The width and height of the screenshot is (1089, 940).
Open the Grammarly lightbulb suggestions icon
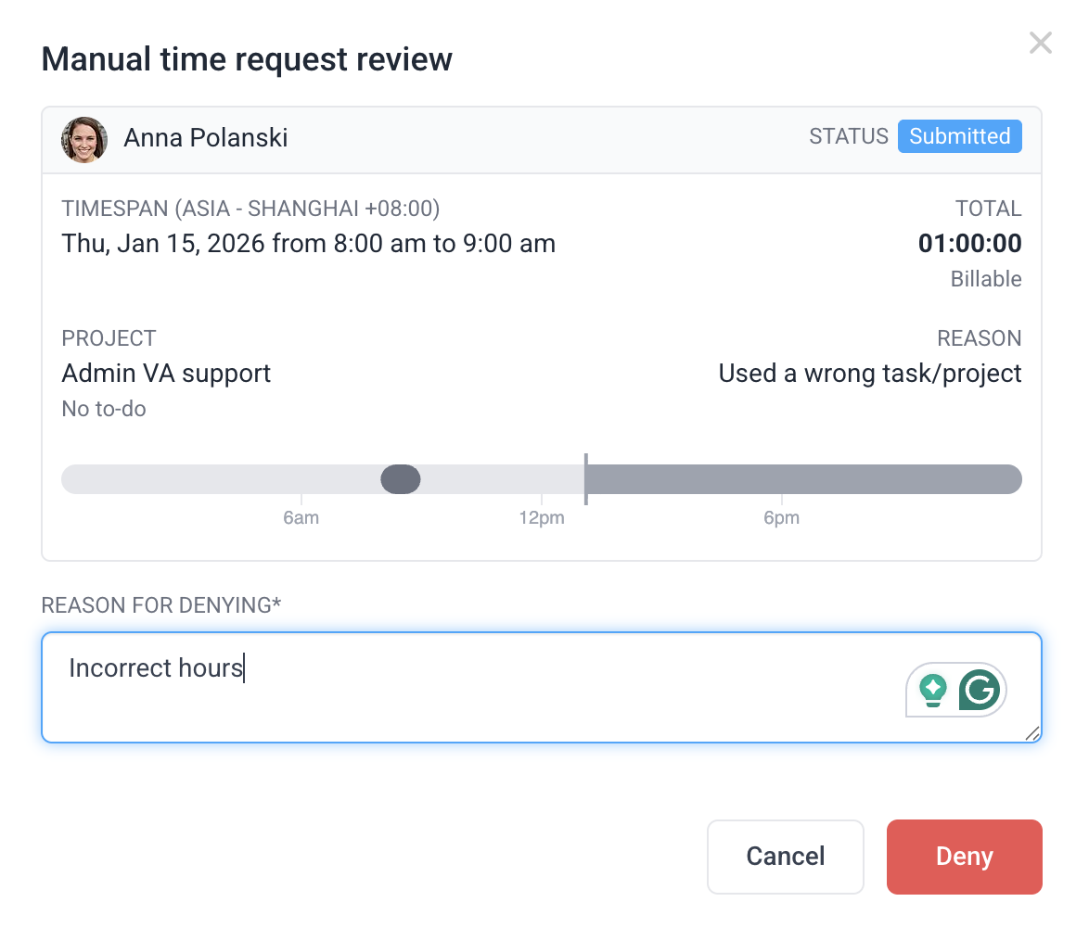pyautogui.click(x=932, y=690)
